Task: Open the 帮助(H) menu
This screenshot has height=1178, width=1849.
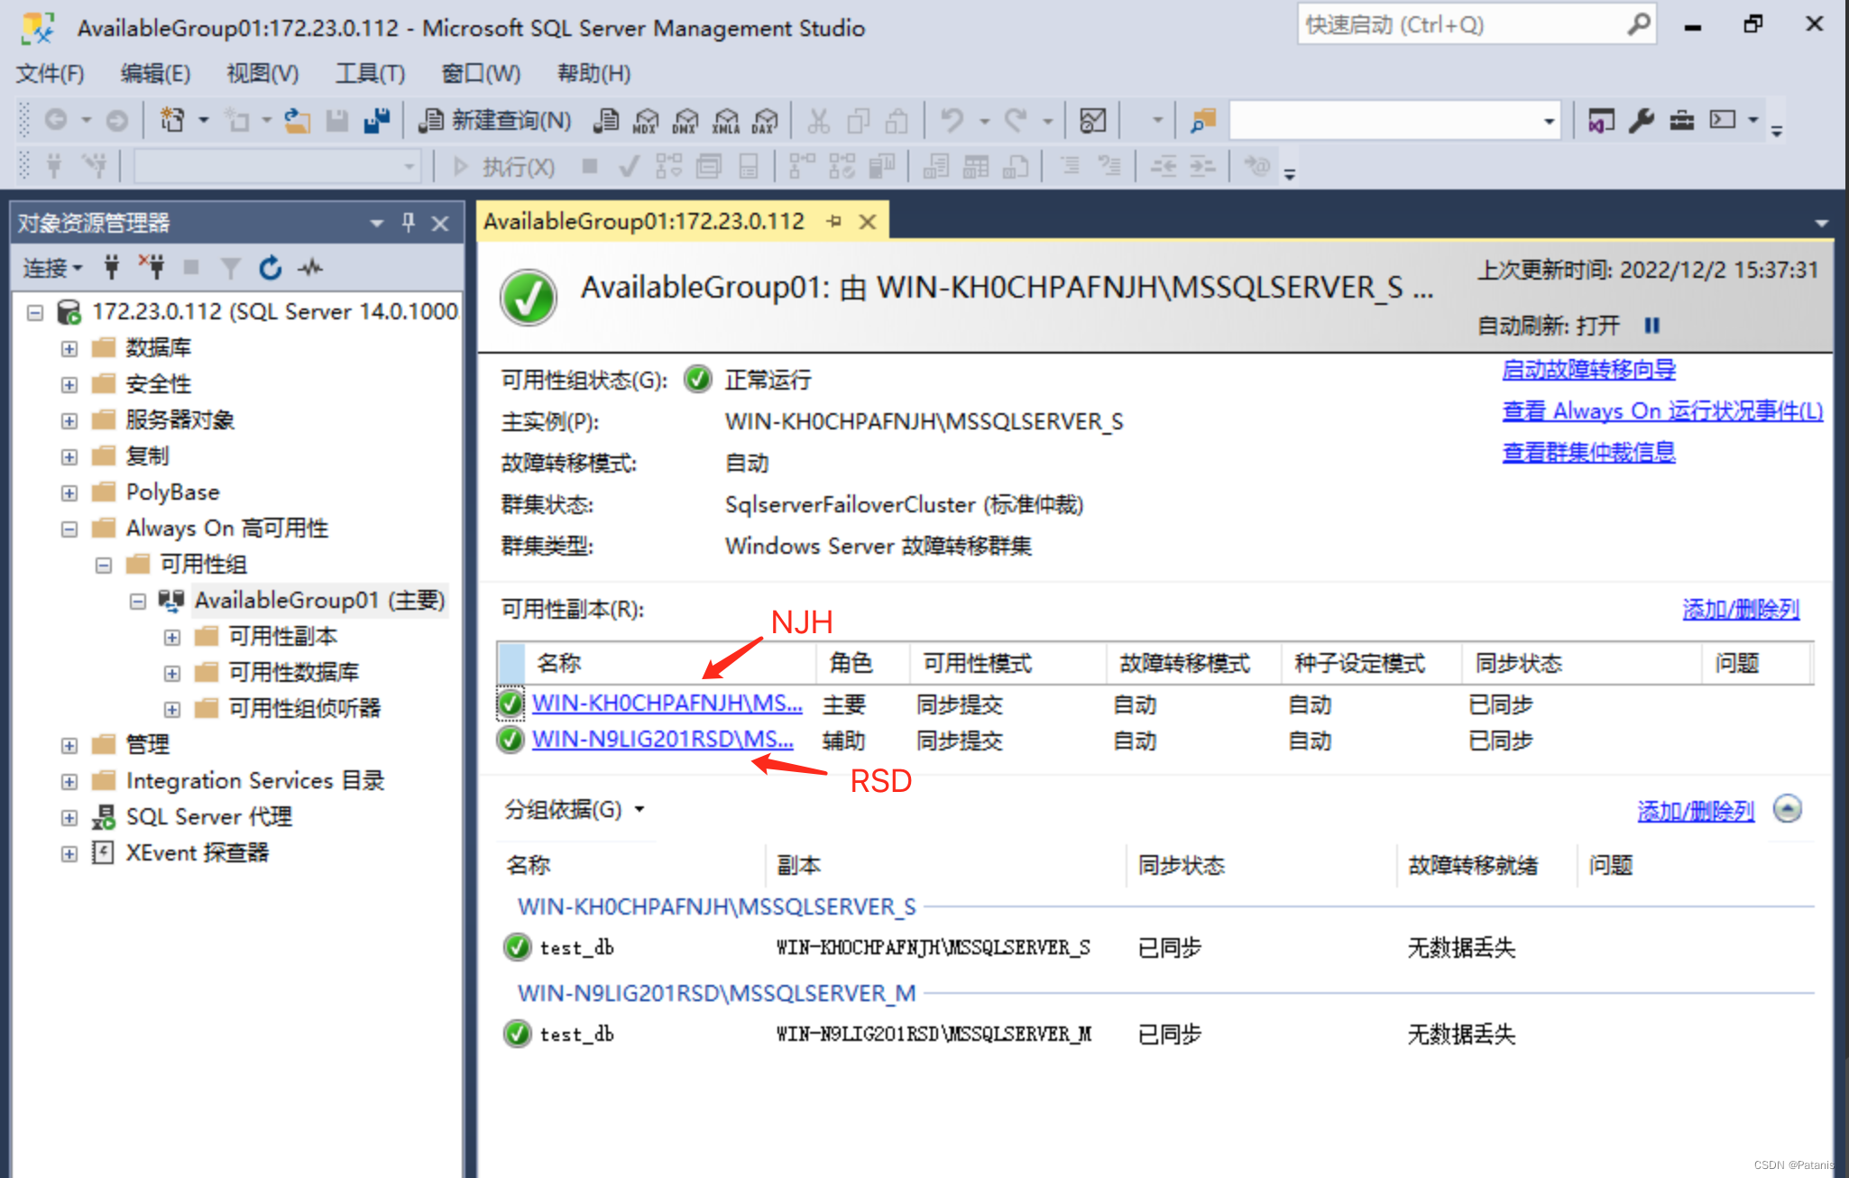Action: (x=593, y=73)
